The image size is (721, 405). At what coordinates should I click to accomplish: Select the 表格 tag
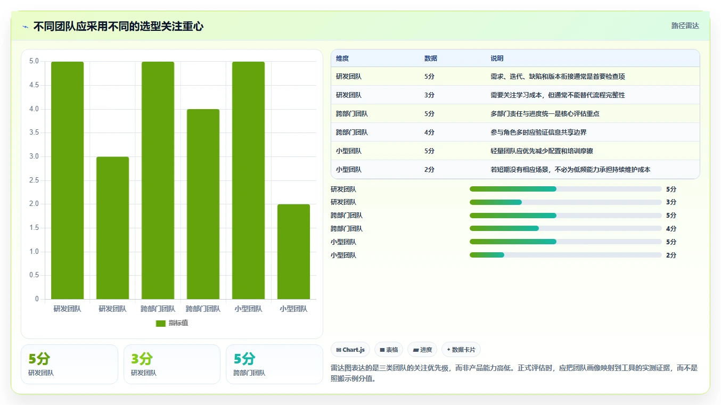pyautogui.click(x=389, y=350)
